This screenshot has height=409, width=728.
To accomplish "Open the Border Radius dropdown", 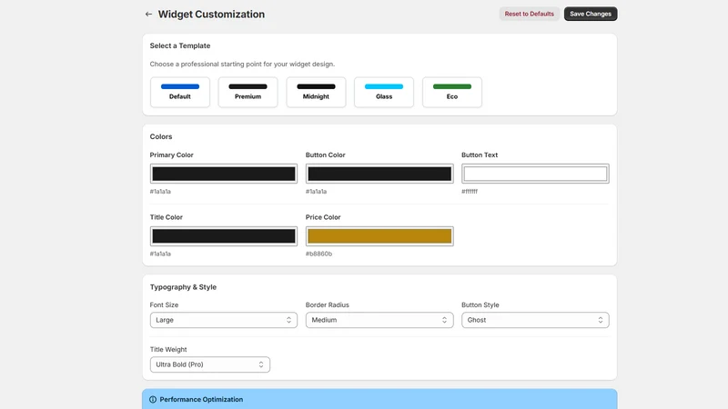I will point(379,320).
